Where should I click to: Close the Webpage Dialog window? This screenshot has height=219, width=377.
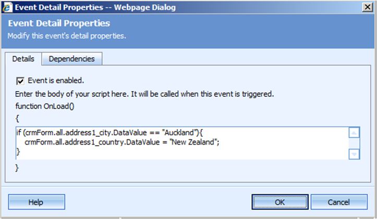[367, 7]
